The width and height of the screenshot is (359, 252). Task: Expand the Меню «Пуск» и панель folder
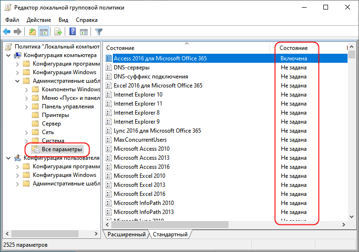click(x=26, y=98)
